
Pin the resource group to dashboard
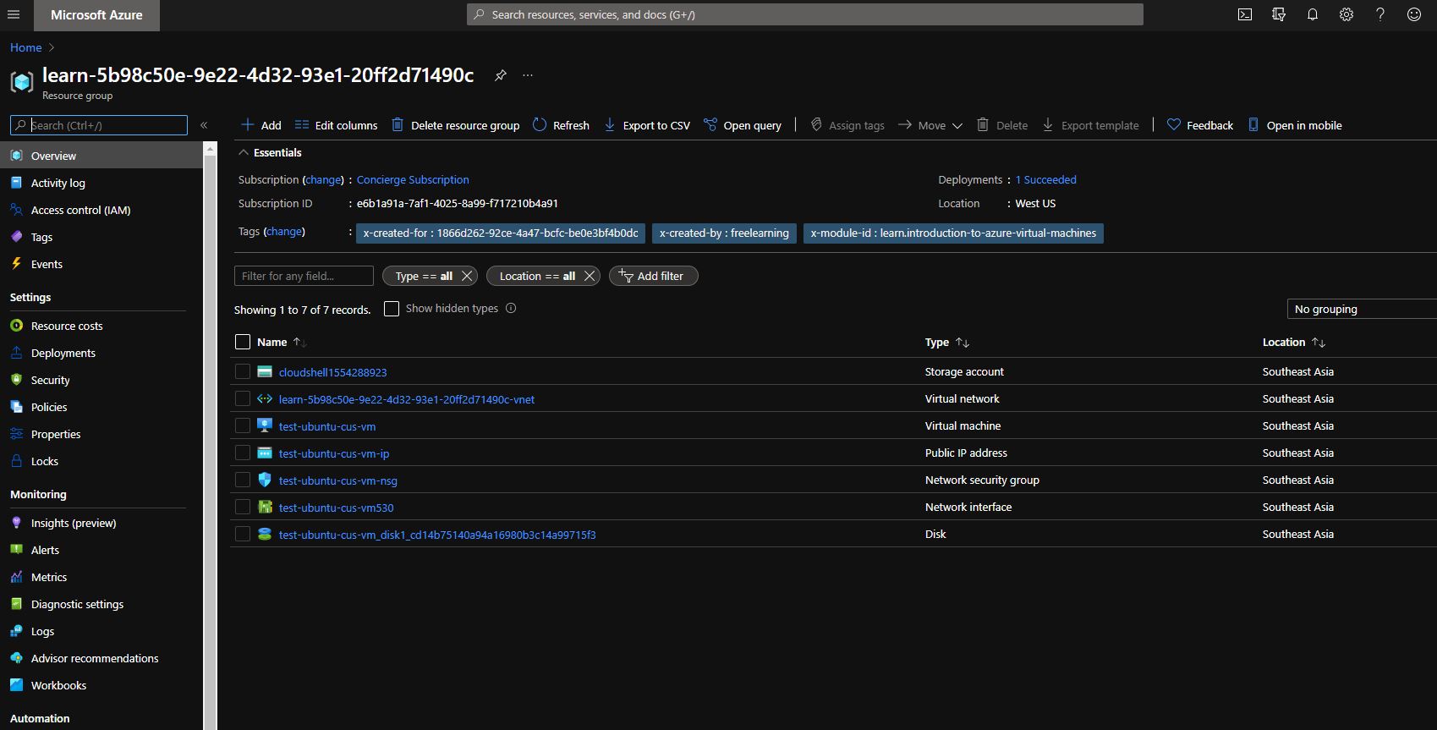(x=501, y=75)
